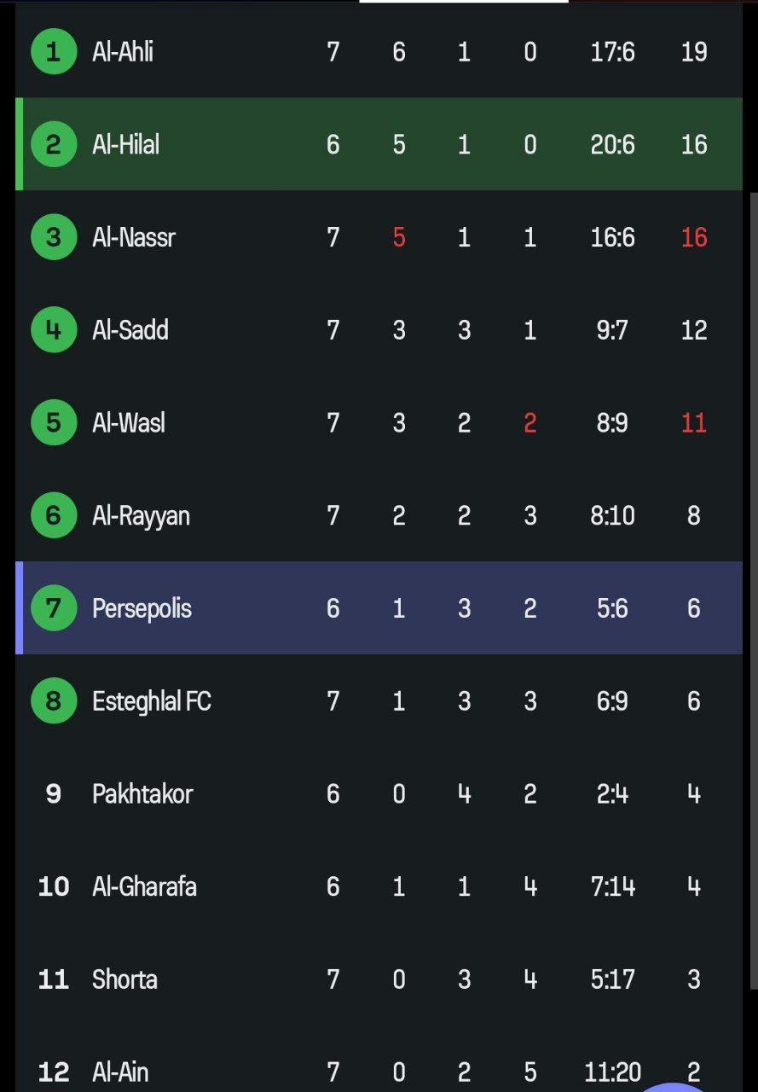
Task: Open the Al-Sadd team entry
Action: [x=130, y=330]
